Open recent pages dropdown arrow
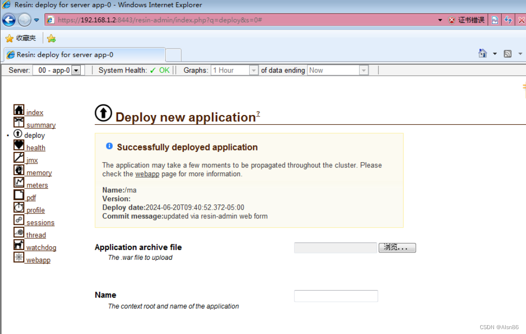Image resolution: width=526 pixels, height=334 pixels. tap(36, 20)
